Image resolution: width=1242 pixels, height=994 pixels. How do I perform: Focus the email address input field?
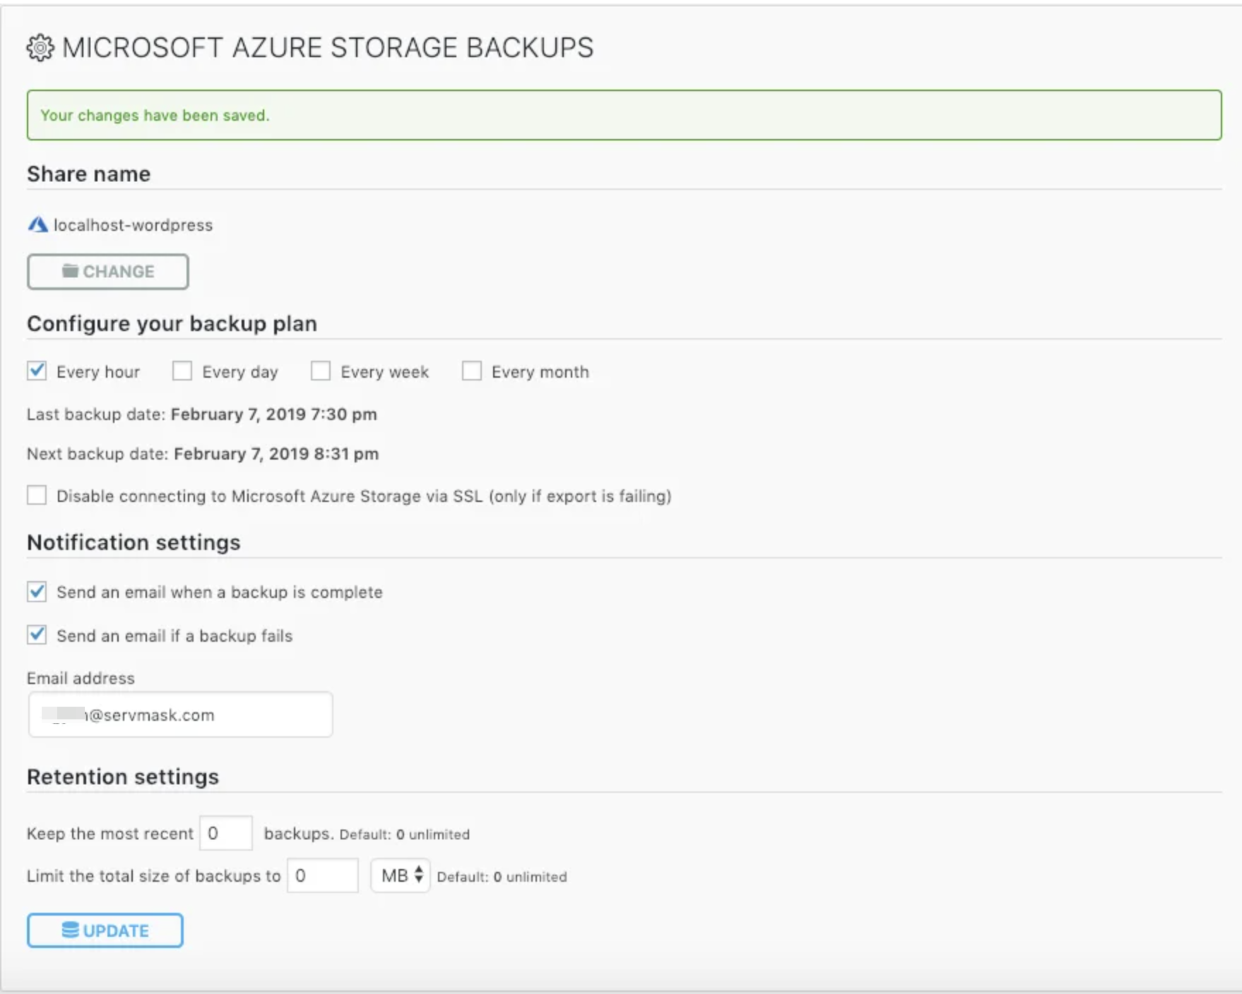coord(181,714)
